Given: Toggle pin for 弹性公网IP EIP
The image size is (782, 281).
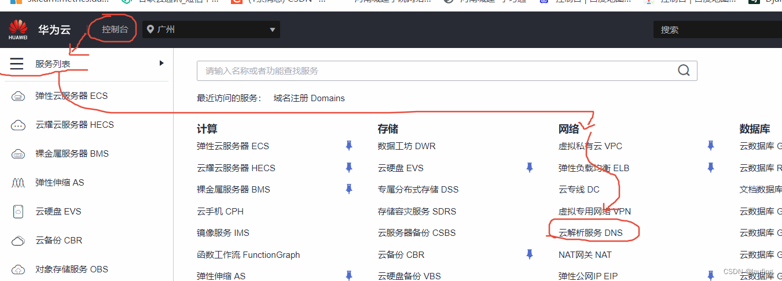Looking at the screenshot, I should (711, 275).
